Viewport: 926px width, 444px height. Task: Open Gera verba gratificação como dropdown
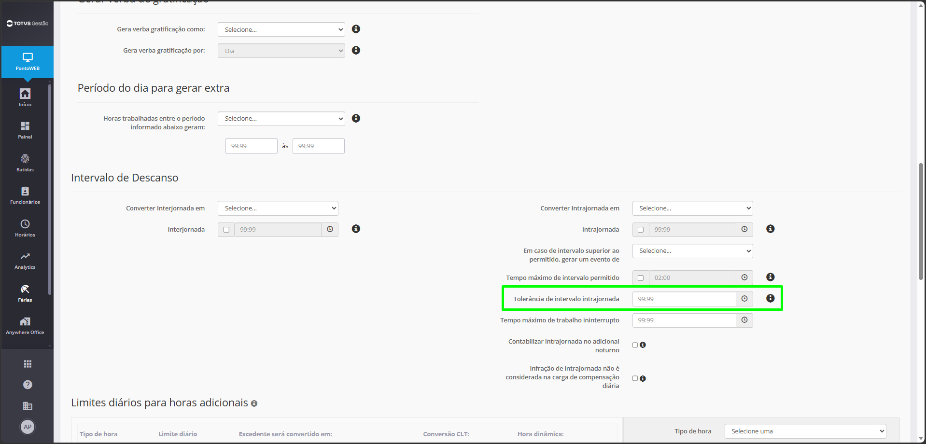click(x=281, y=29)
